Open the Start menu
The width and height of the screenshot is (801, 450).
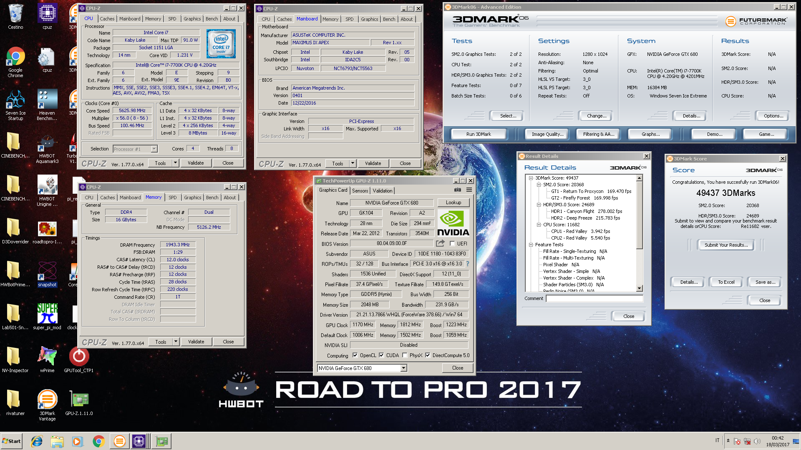12,441
